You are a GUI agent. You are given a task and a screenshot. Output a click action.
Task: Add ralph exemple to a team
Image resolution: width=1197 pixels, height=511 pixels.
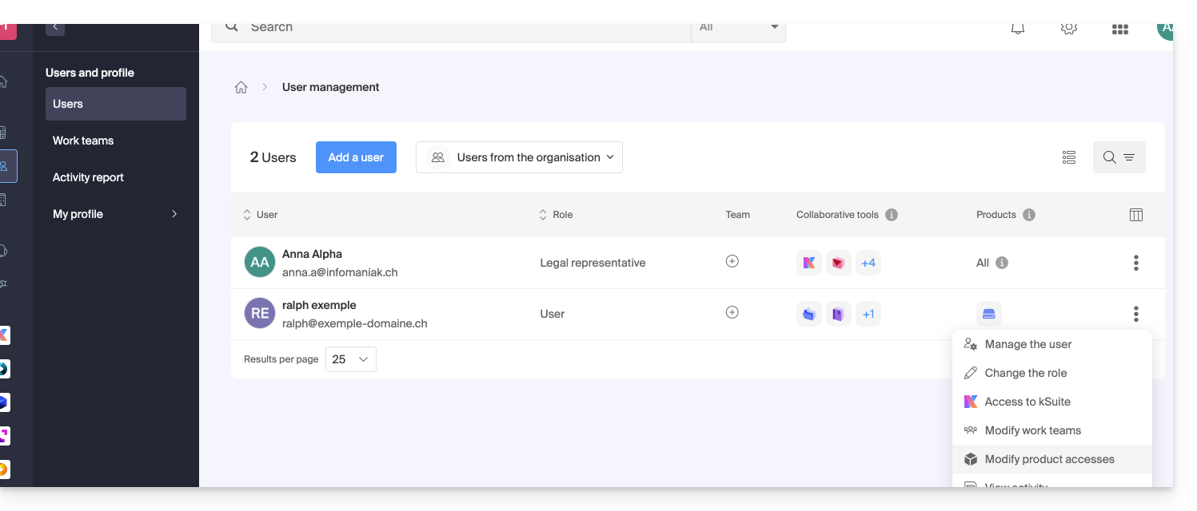click(732, 312)
